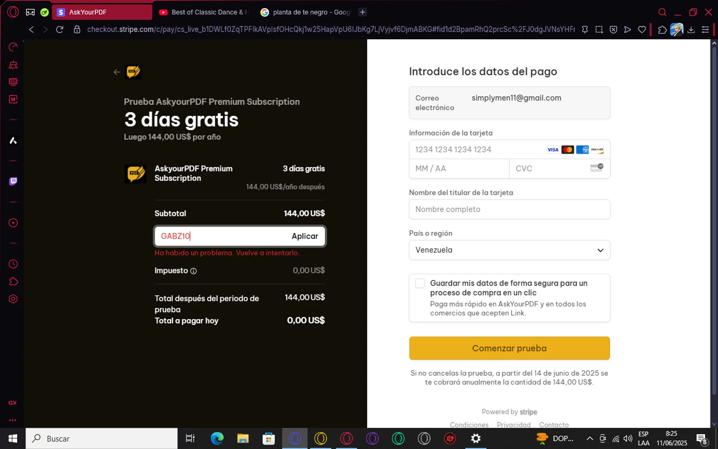Open GX Cleaner broom icon in sidebar
The image size is (718, 449).
13,65
